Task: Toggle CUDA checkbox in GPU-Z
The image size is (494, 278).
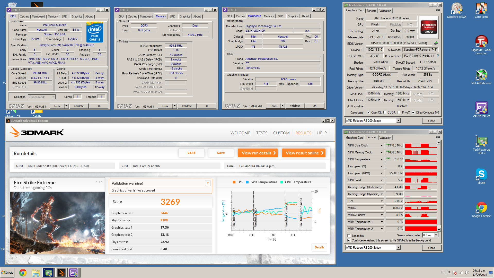Action: (385, 112)
